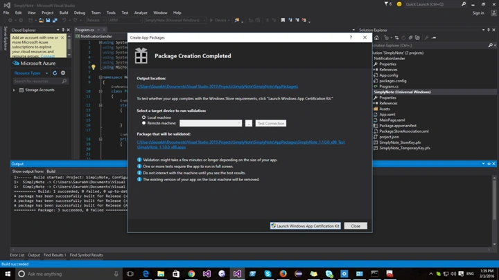
Task: Open Cloud Explorer settings gear
Action: pos(63,73)
